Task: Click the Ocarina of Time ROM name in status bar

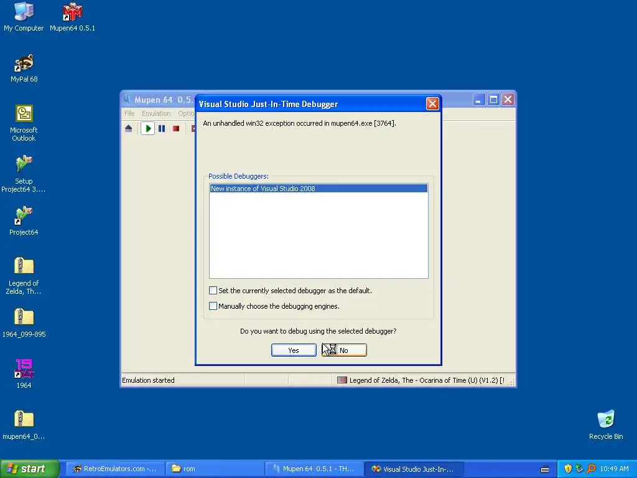Action: pyautogui.click(x=427, y=380)
